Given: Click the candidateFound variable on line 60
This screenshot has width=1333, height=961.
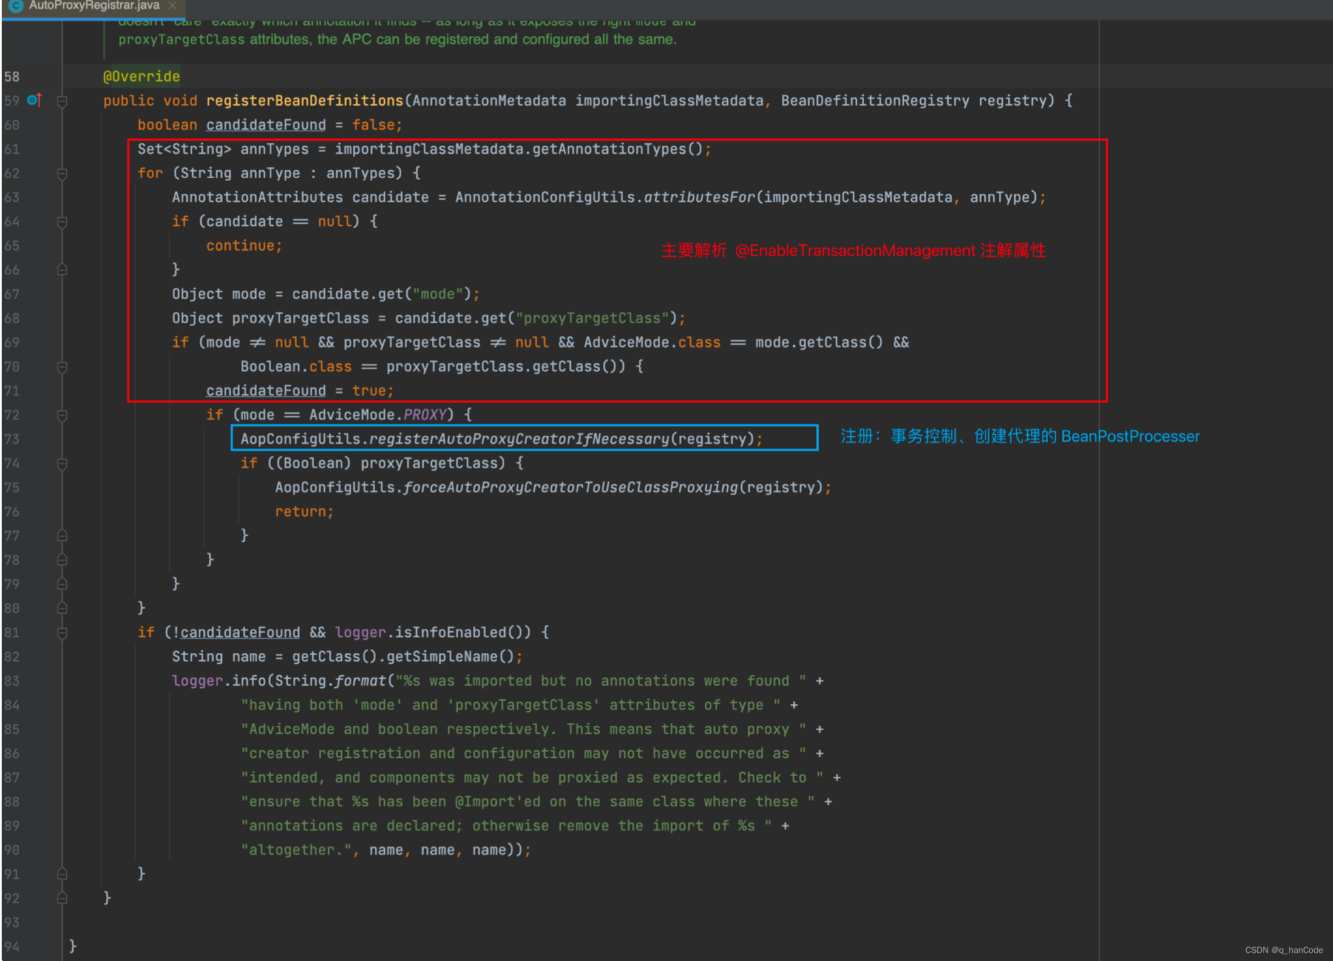Looking at the screenshot, I should point(266,125).
